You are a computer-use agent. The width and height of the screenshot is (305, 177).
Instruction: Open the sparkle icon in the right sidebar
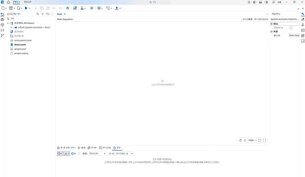tap(303, 19)
